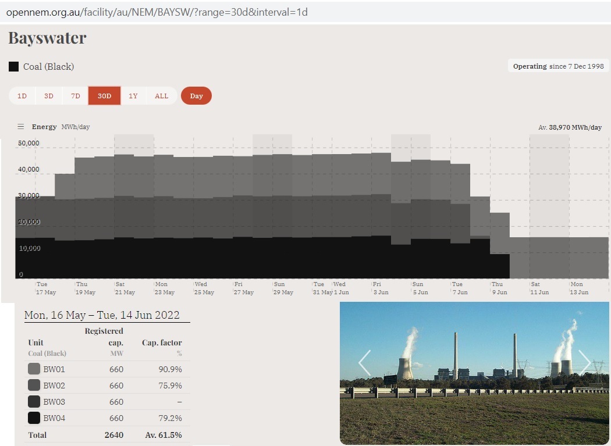This screenshot has height=446, width=611.
Task: Click the BW02 unit name
Action: [x=54, y=386]
